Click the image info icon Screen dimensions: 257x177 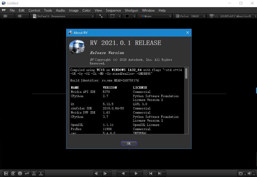(20, 173)
